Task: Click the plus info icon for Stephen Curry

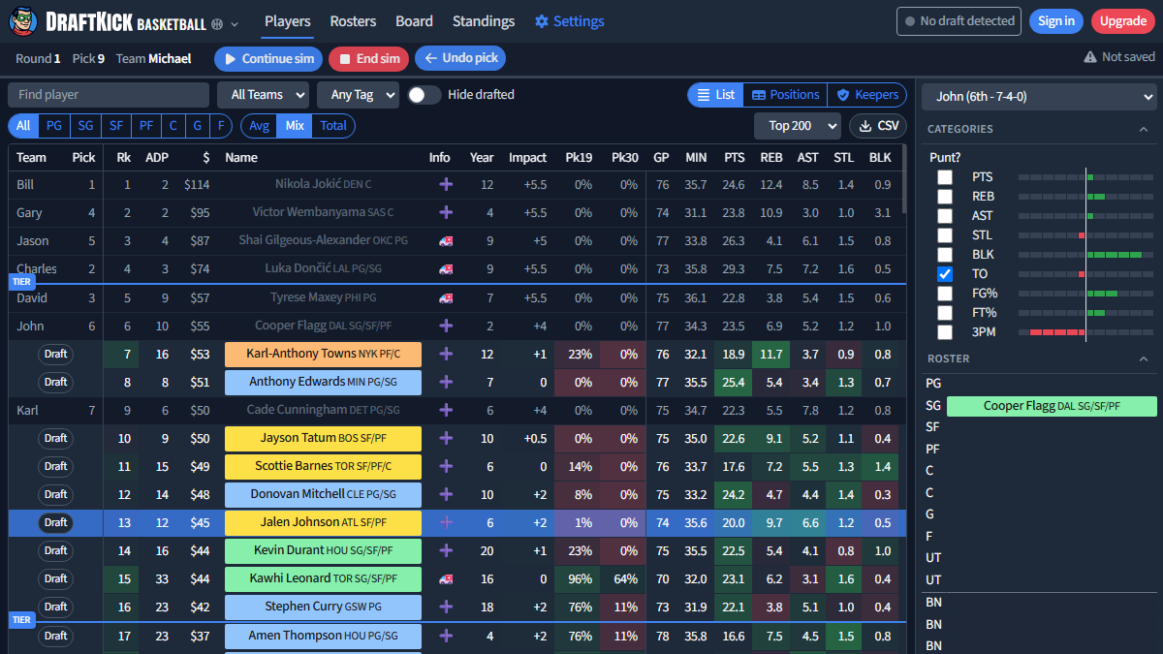Action: (x=446, y=607)
